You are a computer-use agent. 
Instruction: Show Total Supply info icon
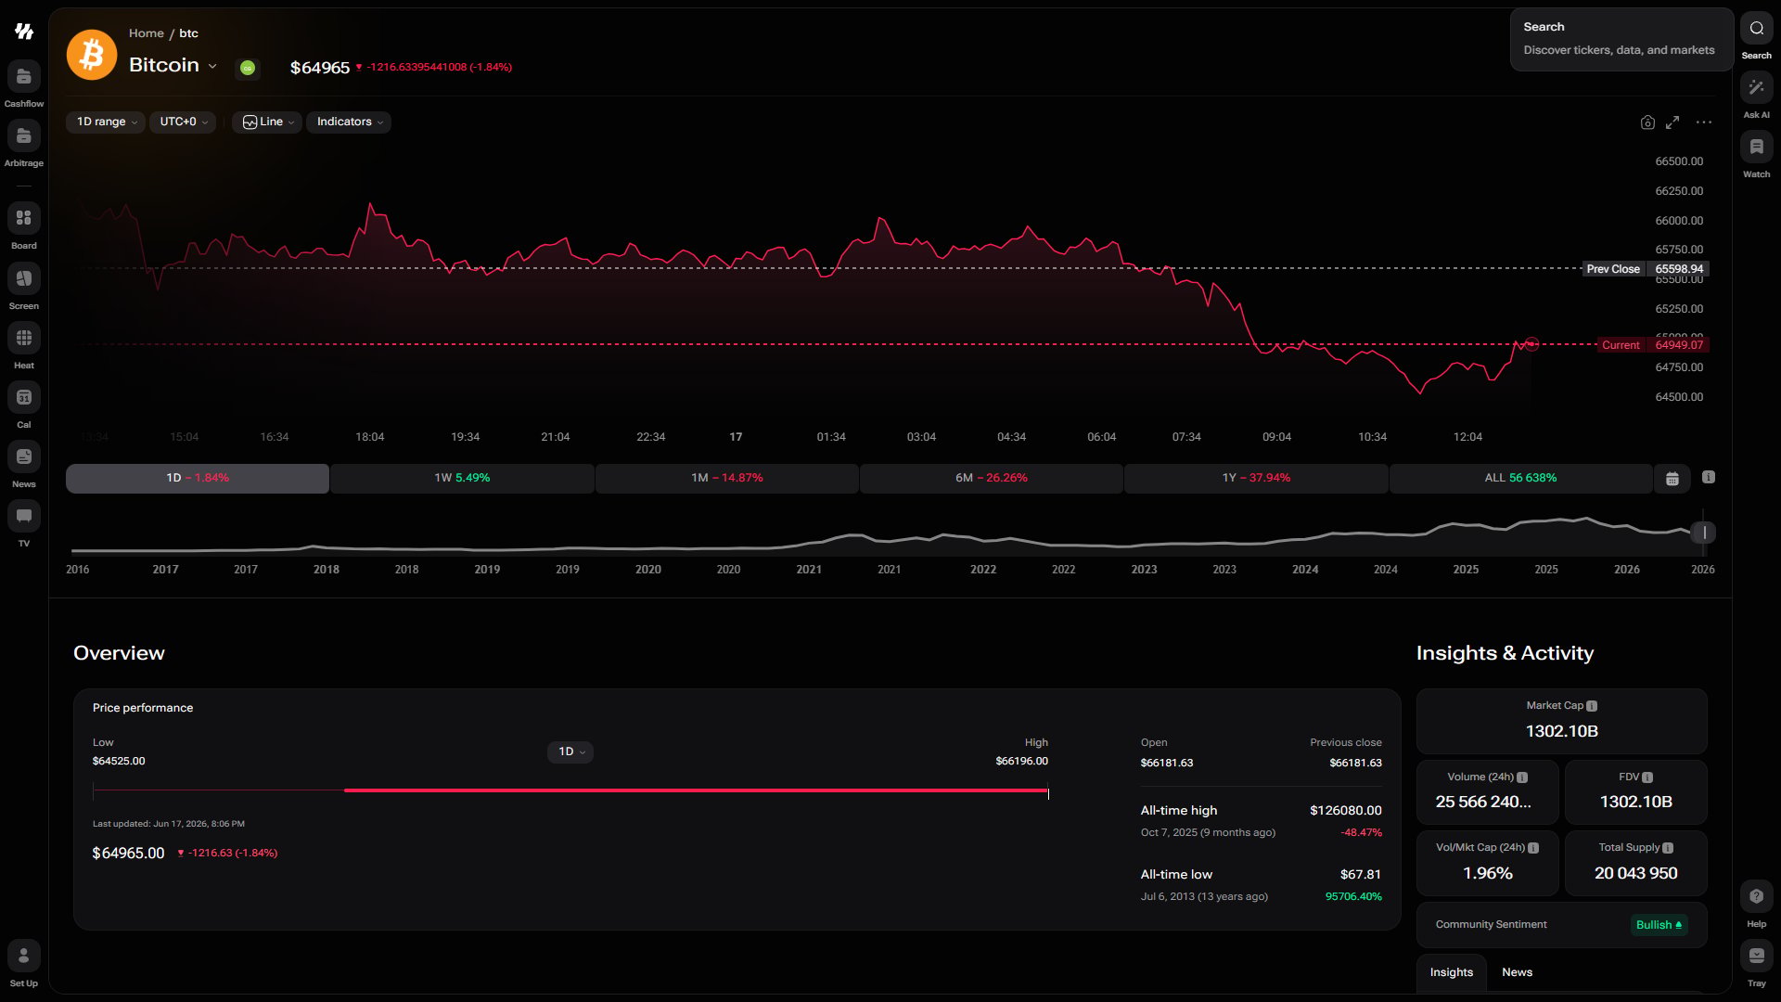coord(1668,848)
